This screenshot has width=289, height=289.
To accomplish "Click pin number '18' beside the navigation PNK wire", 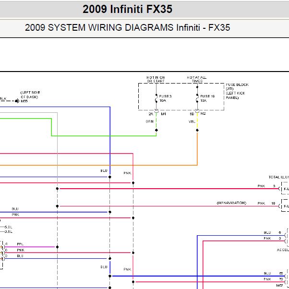I will (273, 203).
